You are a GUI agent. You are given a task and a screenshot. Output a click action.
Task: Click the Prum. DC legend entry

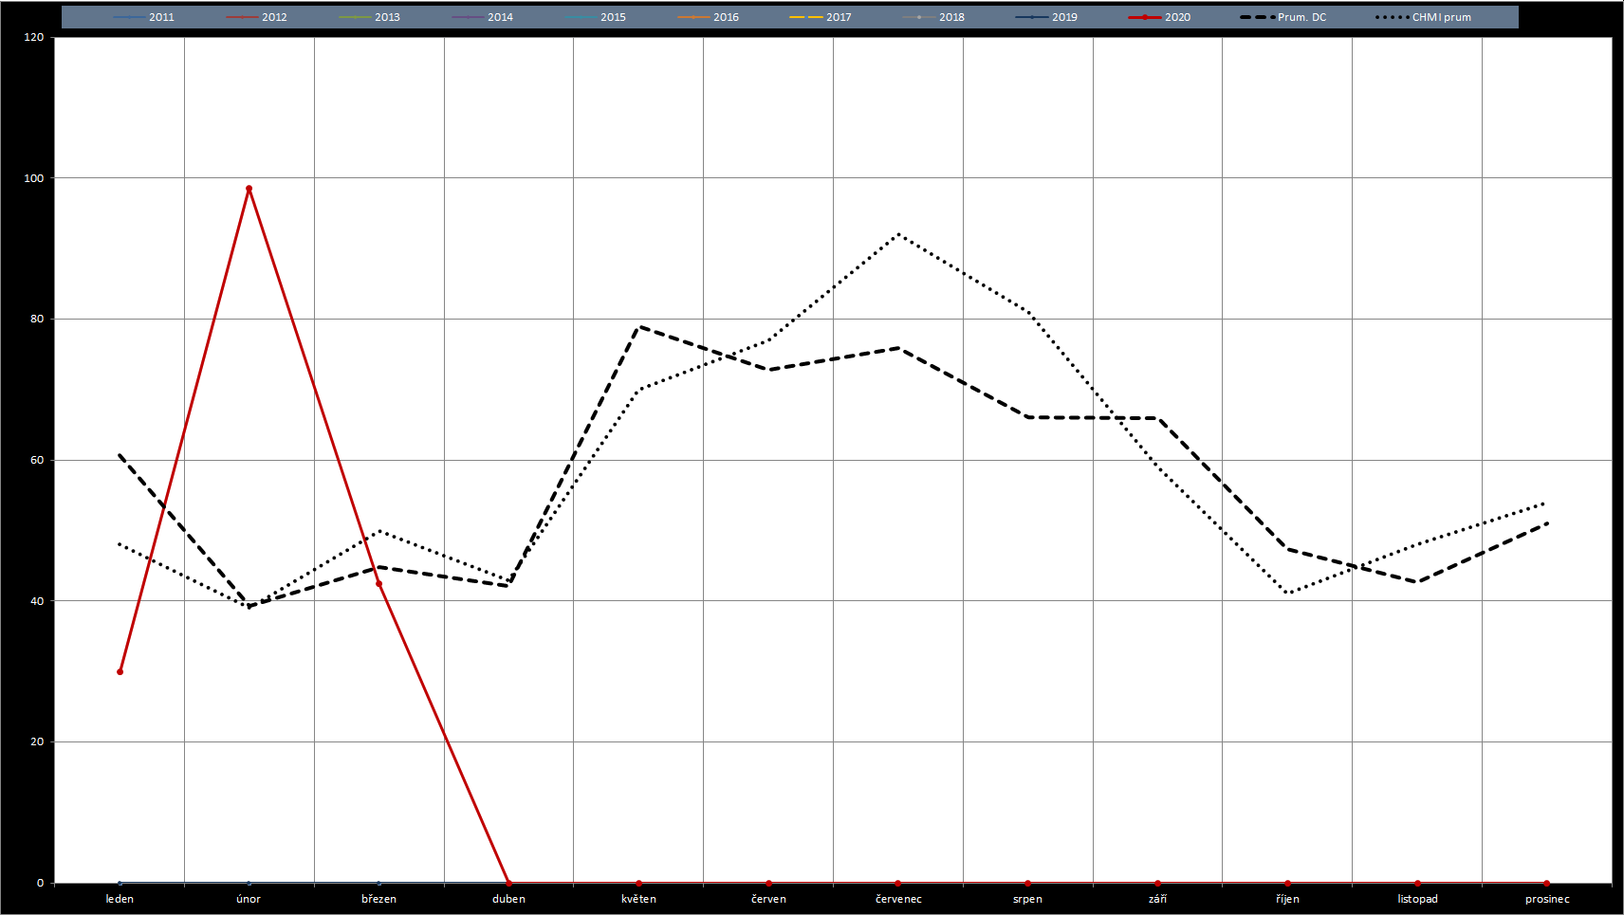tap(1283, 17)
